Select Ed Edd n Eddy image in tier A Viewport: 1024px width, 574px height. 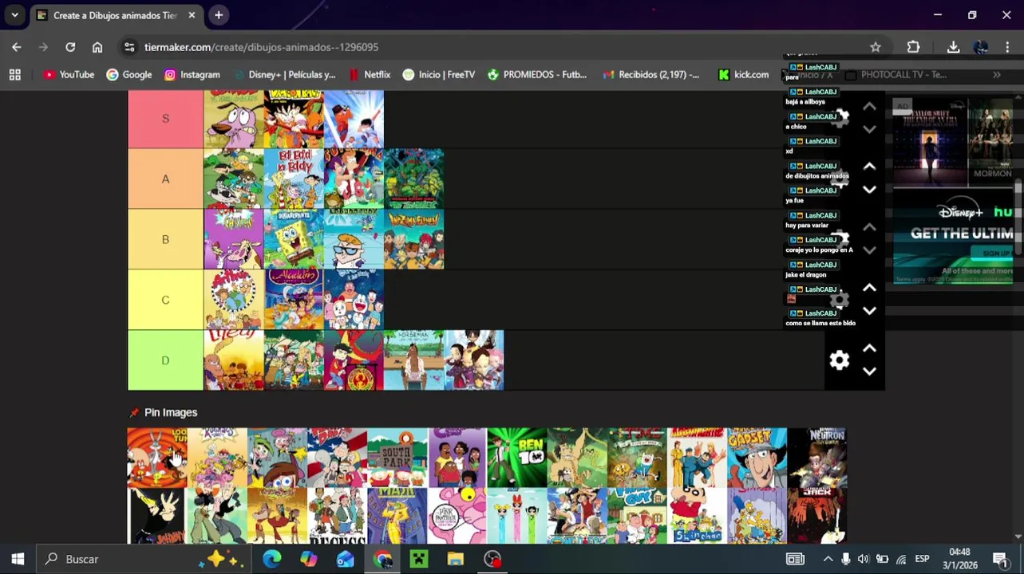click(x=294, y=179)
